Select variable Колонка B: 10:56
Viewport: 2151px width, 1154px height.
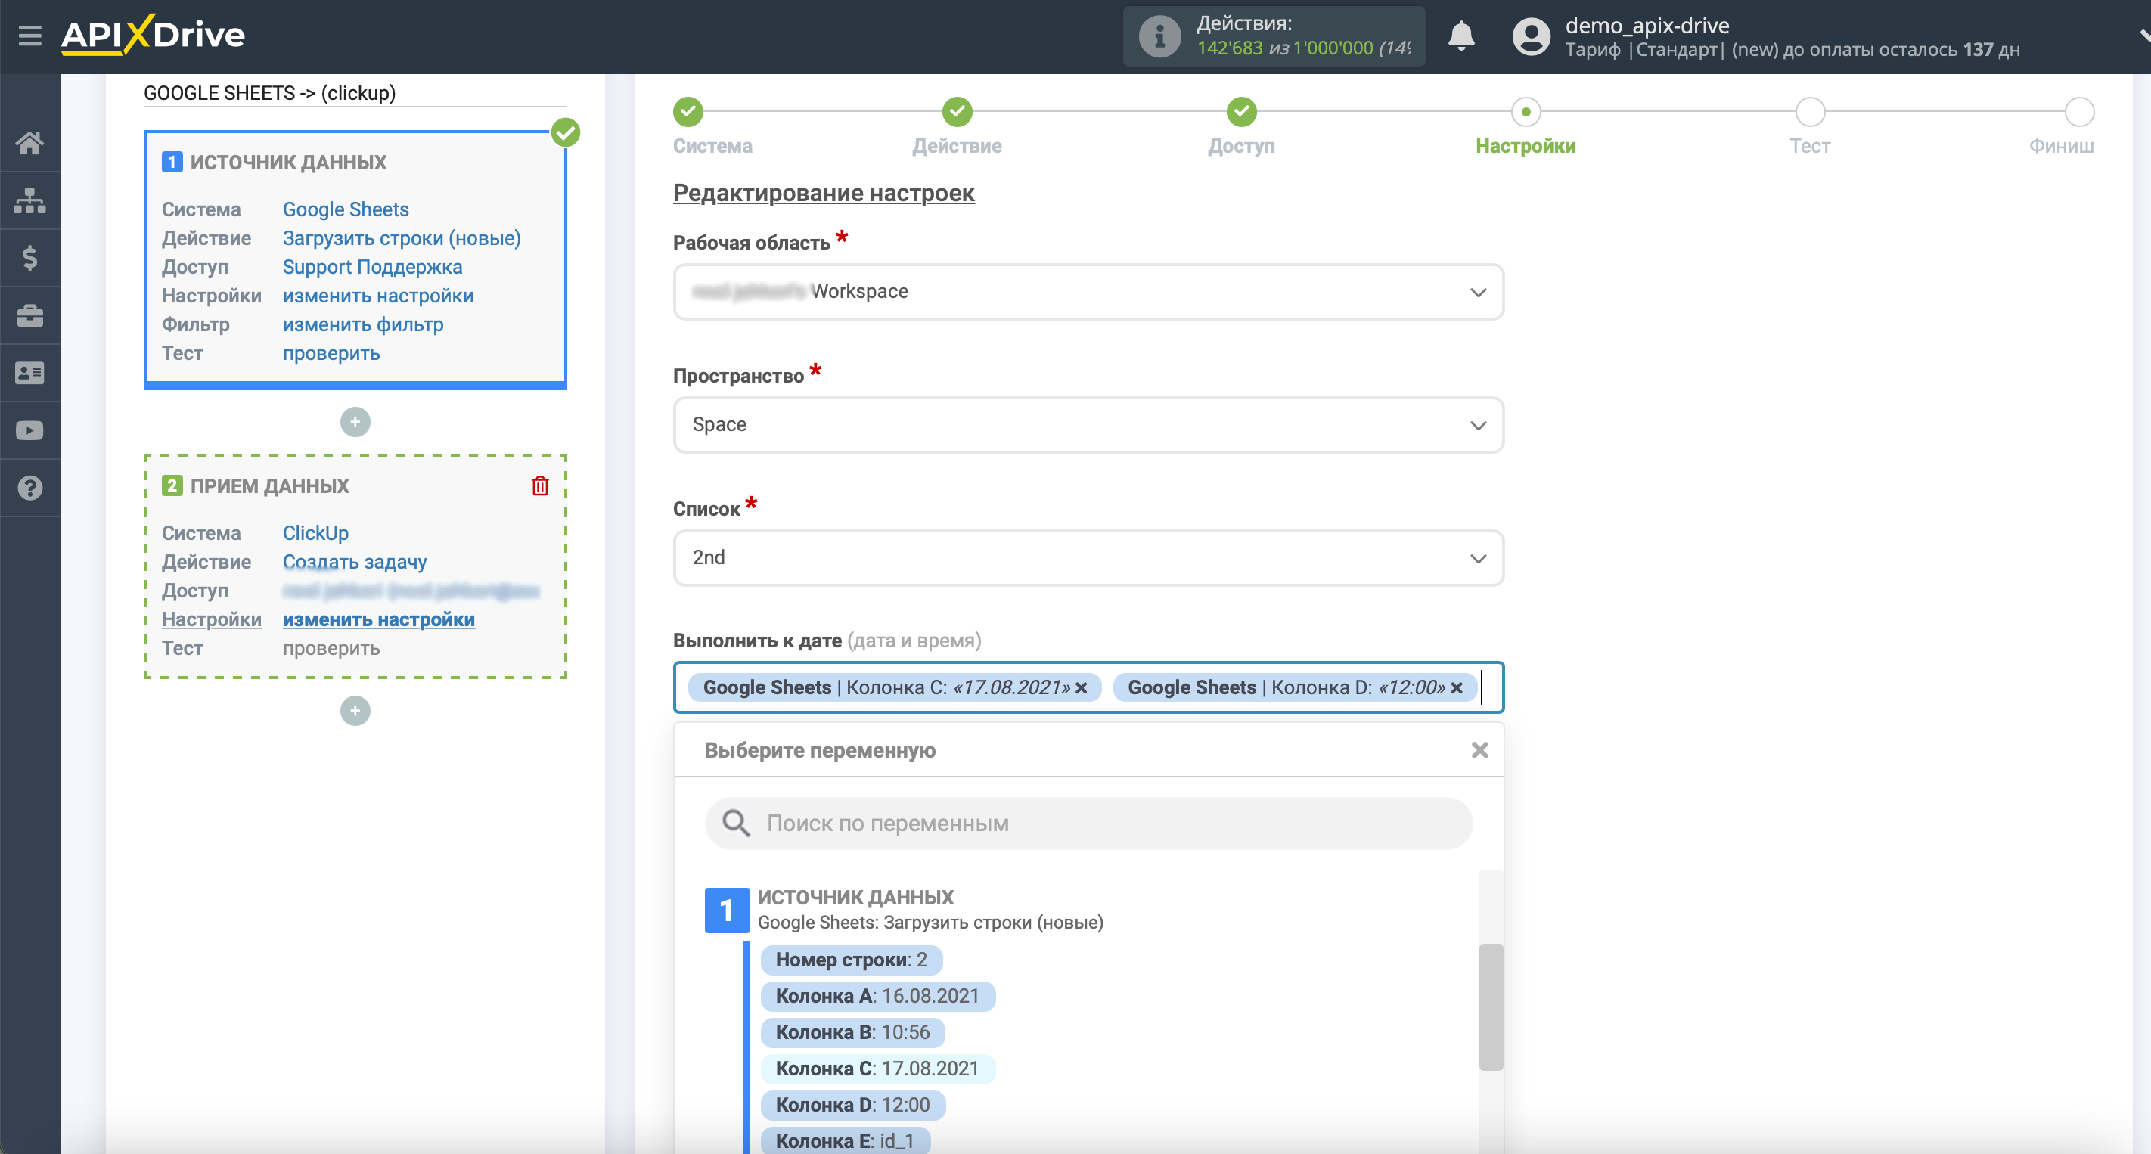click(x=852, y=1032)
